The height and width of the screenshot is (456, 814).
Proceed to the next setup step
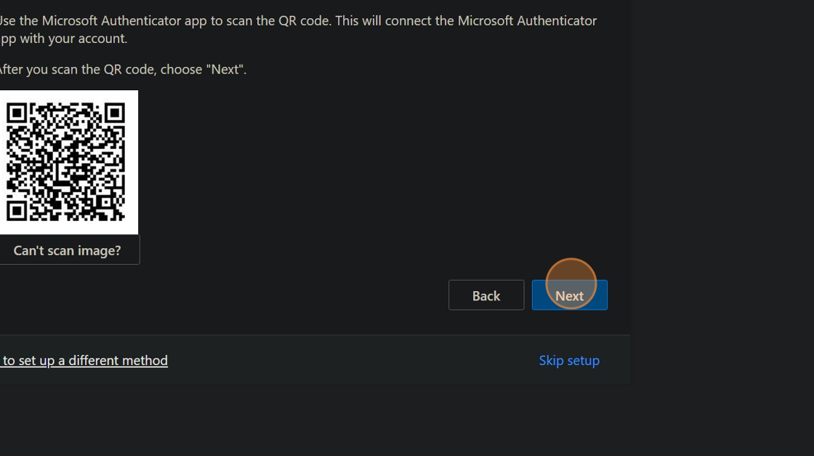click(569, 295)
